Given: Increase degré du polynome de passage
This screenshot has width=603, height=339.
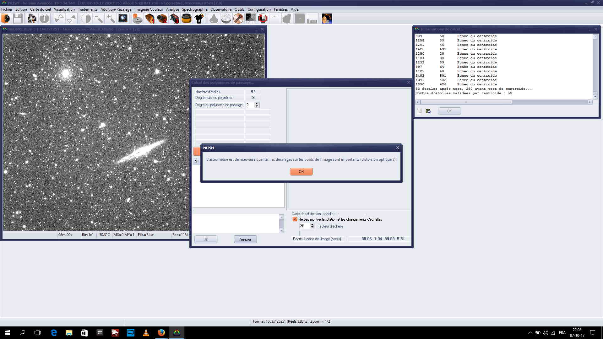Looking at the screenshot, I should pyautogui.click(x=257, y=103).
